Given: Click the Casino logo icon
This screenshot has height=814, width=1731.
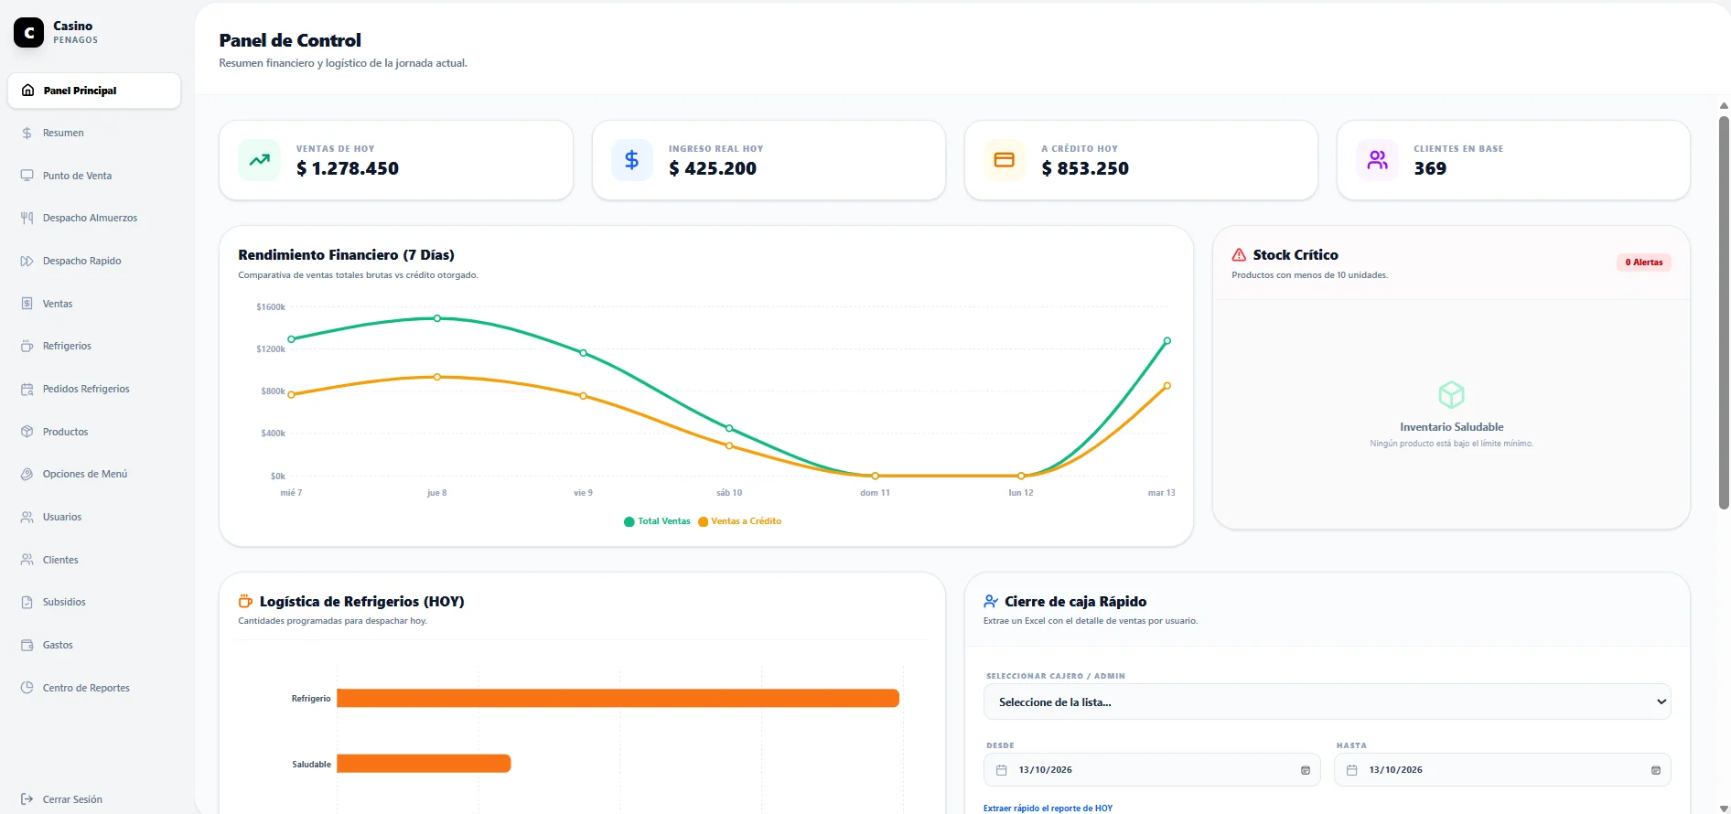Looking at the screenshot, I should pos(28,32).
